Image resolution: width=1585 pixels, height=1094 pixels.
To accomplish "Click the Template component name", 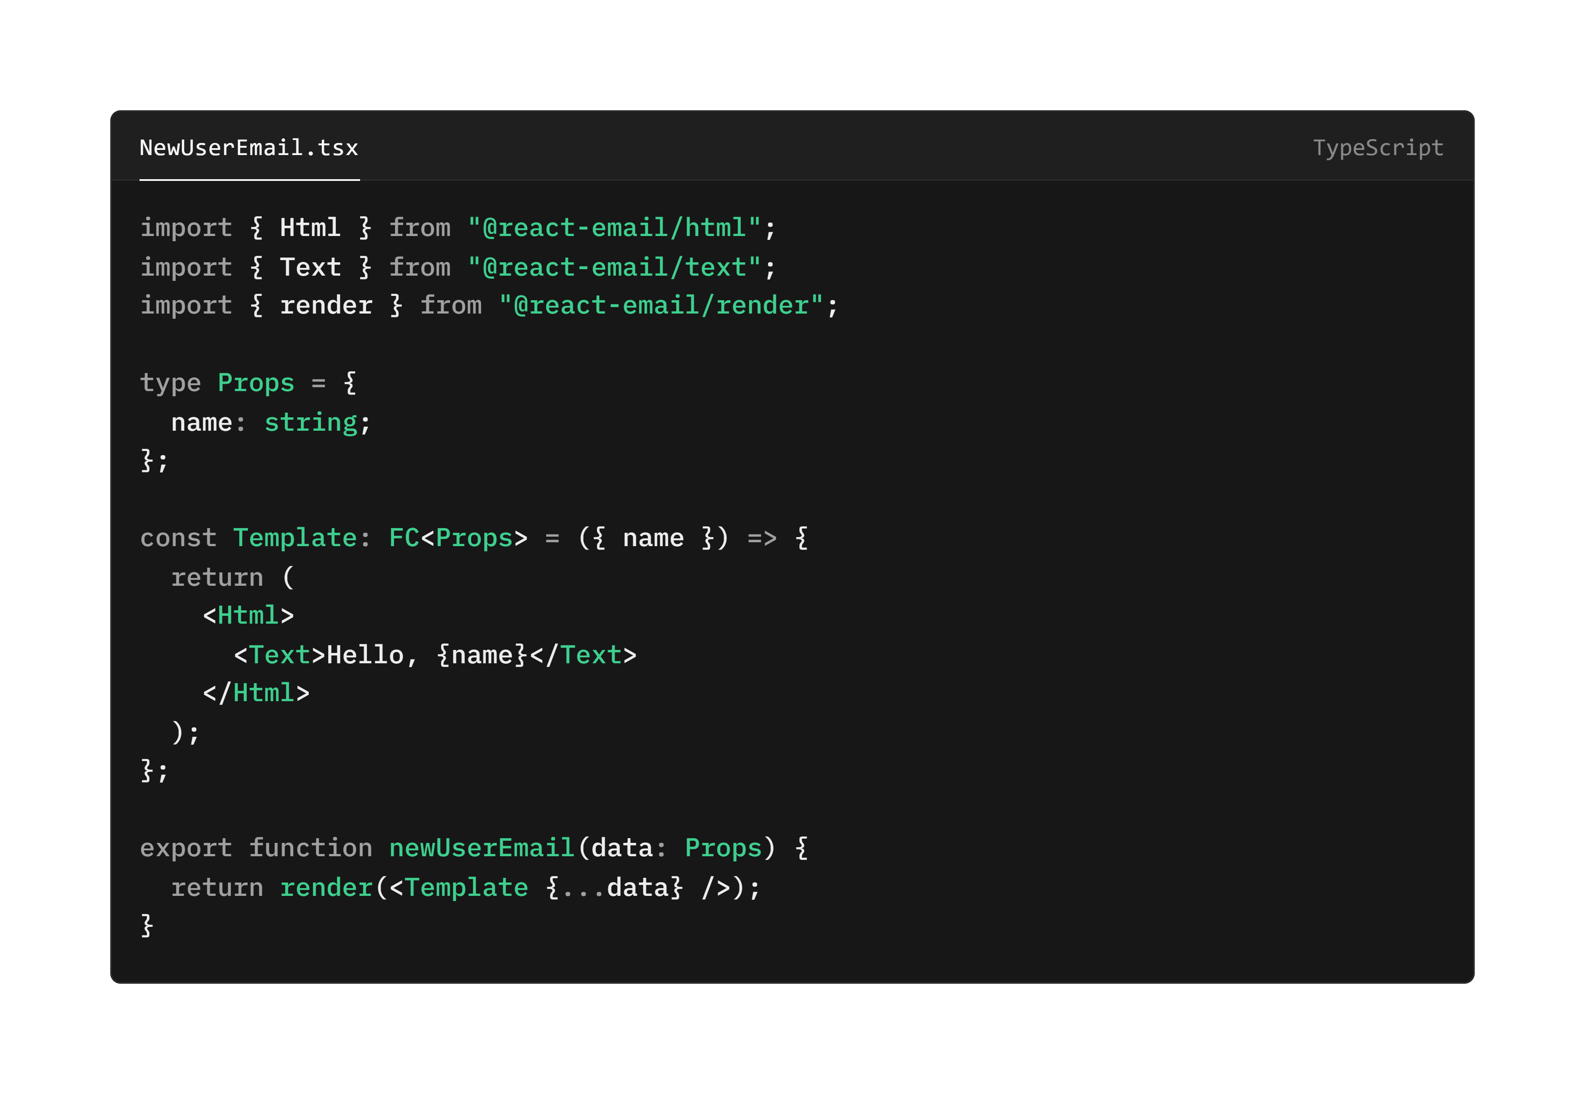I will click(x=295, y=538).
